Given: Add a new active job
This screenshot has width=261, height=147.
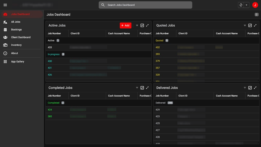Looking at the screenshot, I should pyautogui.click(x=125, y=25).
